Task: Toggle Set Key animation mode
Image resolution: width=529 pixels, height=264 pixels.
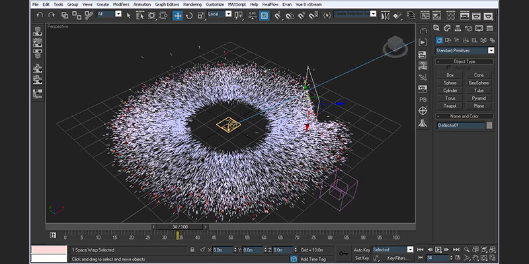Action: (362, 258)
